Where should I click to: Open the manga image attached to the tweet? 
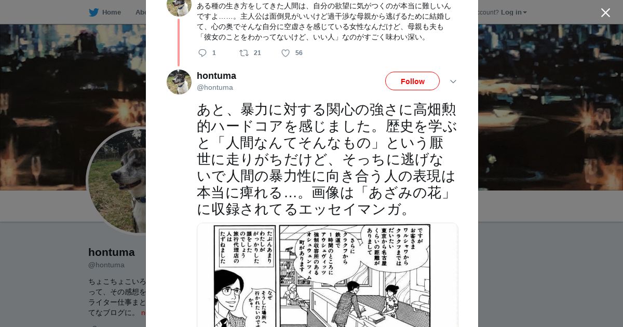328,275
